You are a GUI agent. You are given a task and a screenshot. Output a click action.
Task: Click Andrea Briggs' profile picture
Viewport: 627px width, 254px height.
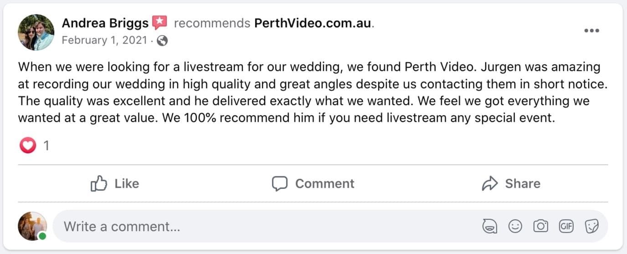tap(36, 32)
